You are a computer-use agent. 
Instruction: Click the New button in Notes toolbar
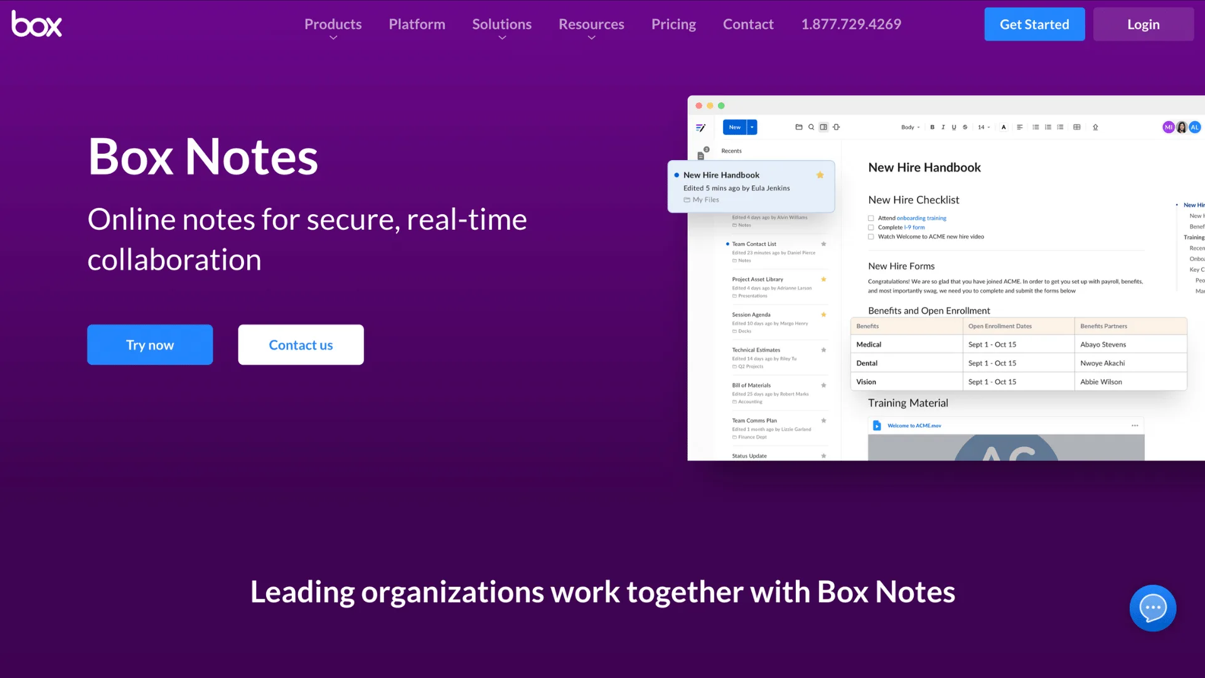pyautogui.click(x=734, y=127)
